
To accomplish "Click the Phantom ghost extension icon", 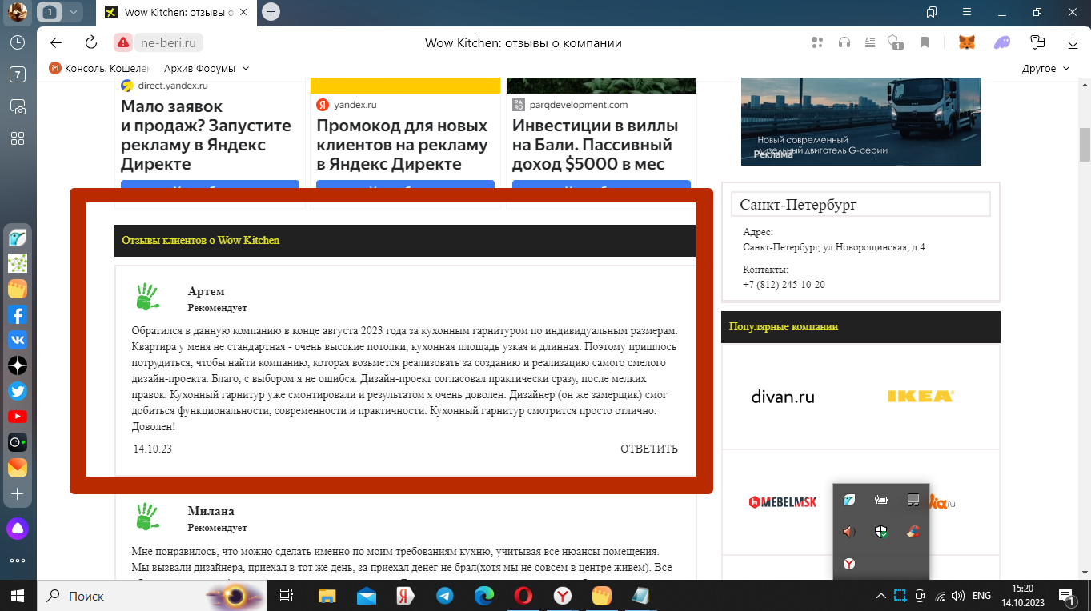I will click(x=1001, y=42).
